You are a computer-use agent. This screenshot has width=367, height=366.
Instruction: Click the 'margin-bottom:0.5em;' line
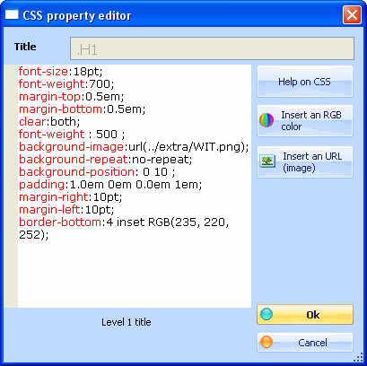click(82, 109)
